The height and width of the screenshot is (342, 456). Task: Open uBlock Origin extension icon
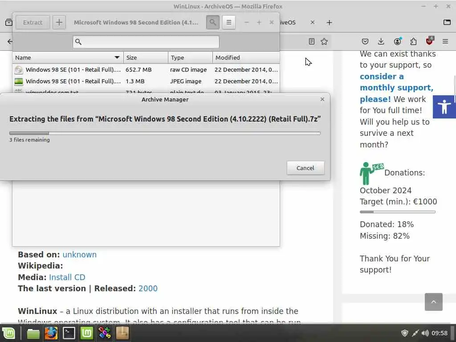coord(430,41)
